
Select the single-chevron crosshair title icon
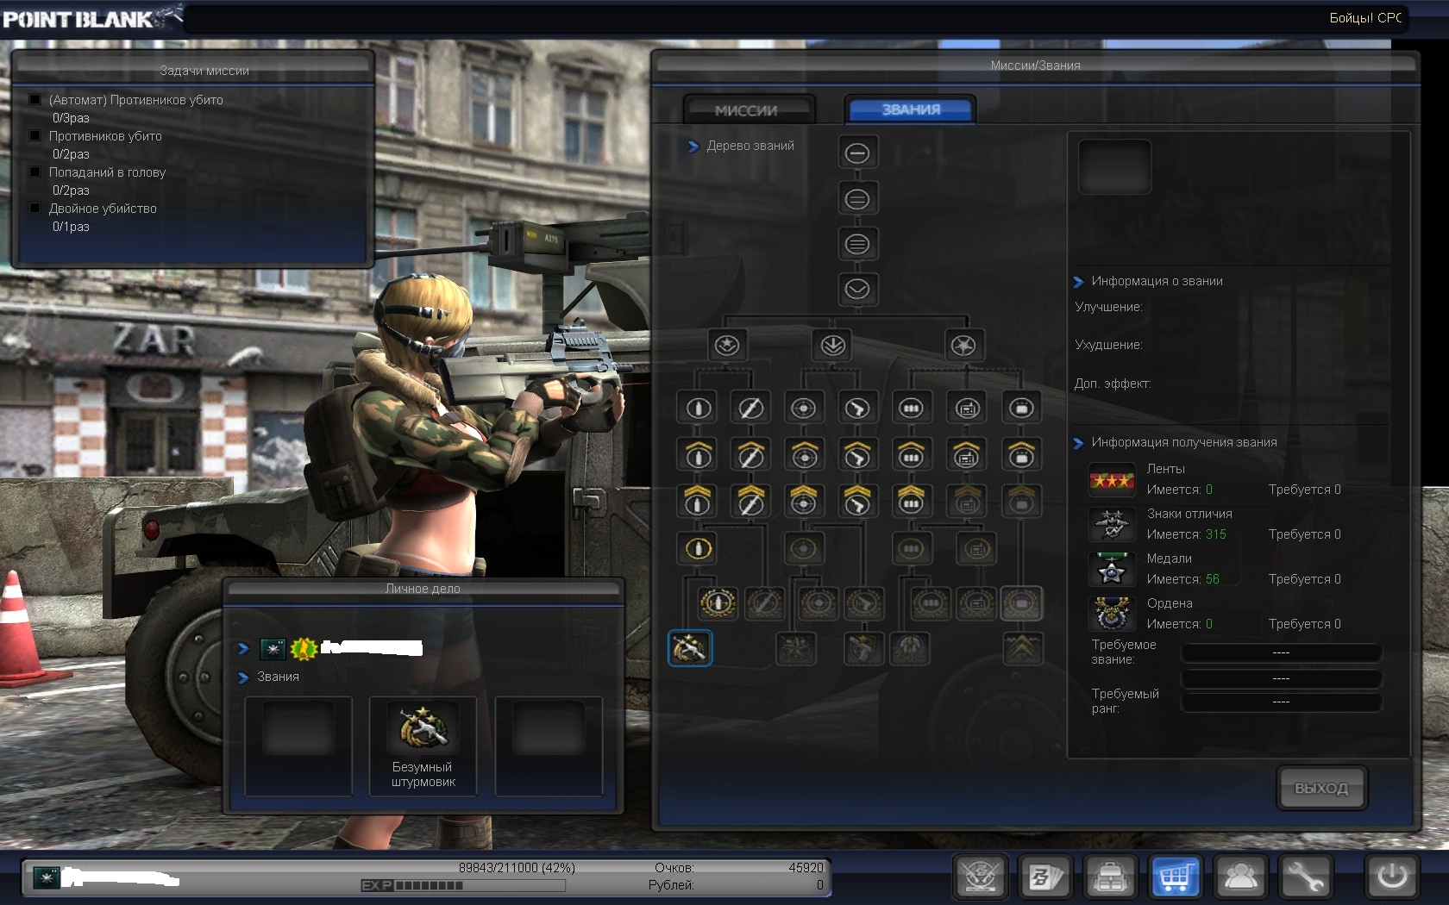(803, 454)
